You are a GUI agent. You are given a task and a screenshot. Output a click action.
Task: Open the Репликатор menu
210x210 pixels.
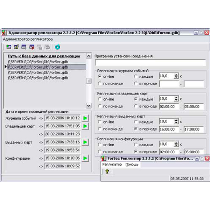pos(112,164)
